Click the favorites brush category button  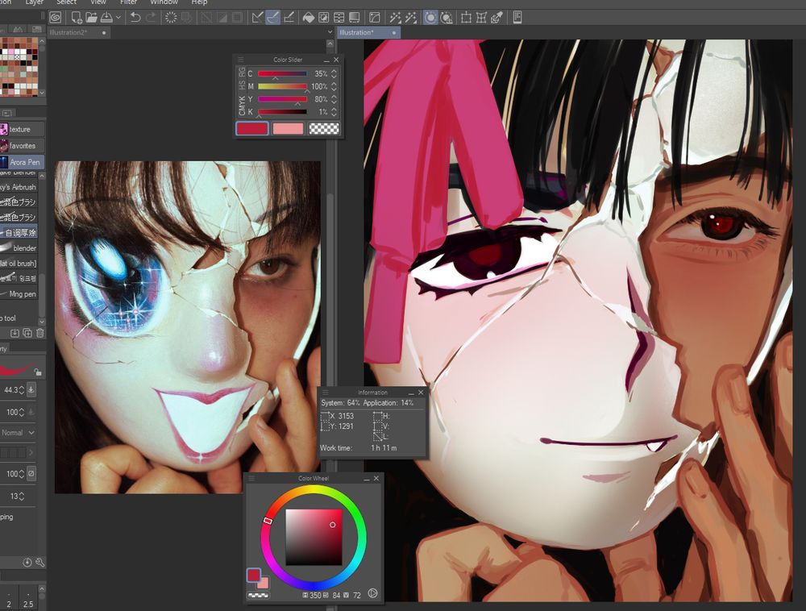(x=20, y=145)
